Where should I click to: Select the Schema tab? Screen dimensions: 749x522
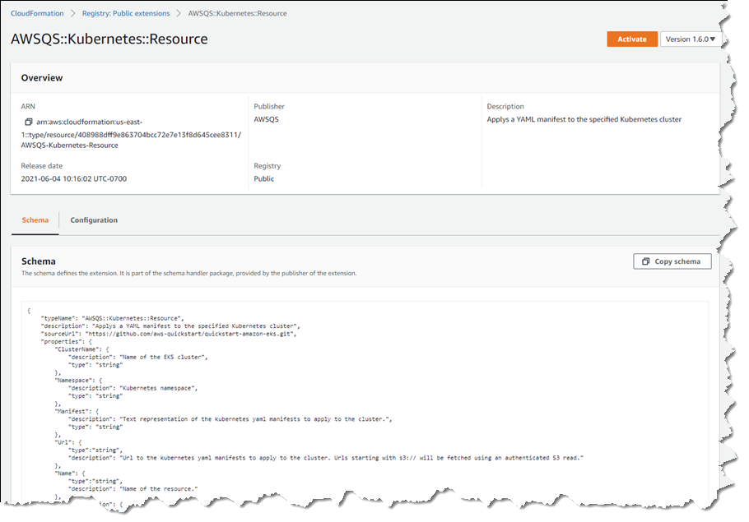(x=35, y=220)
